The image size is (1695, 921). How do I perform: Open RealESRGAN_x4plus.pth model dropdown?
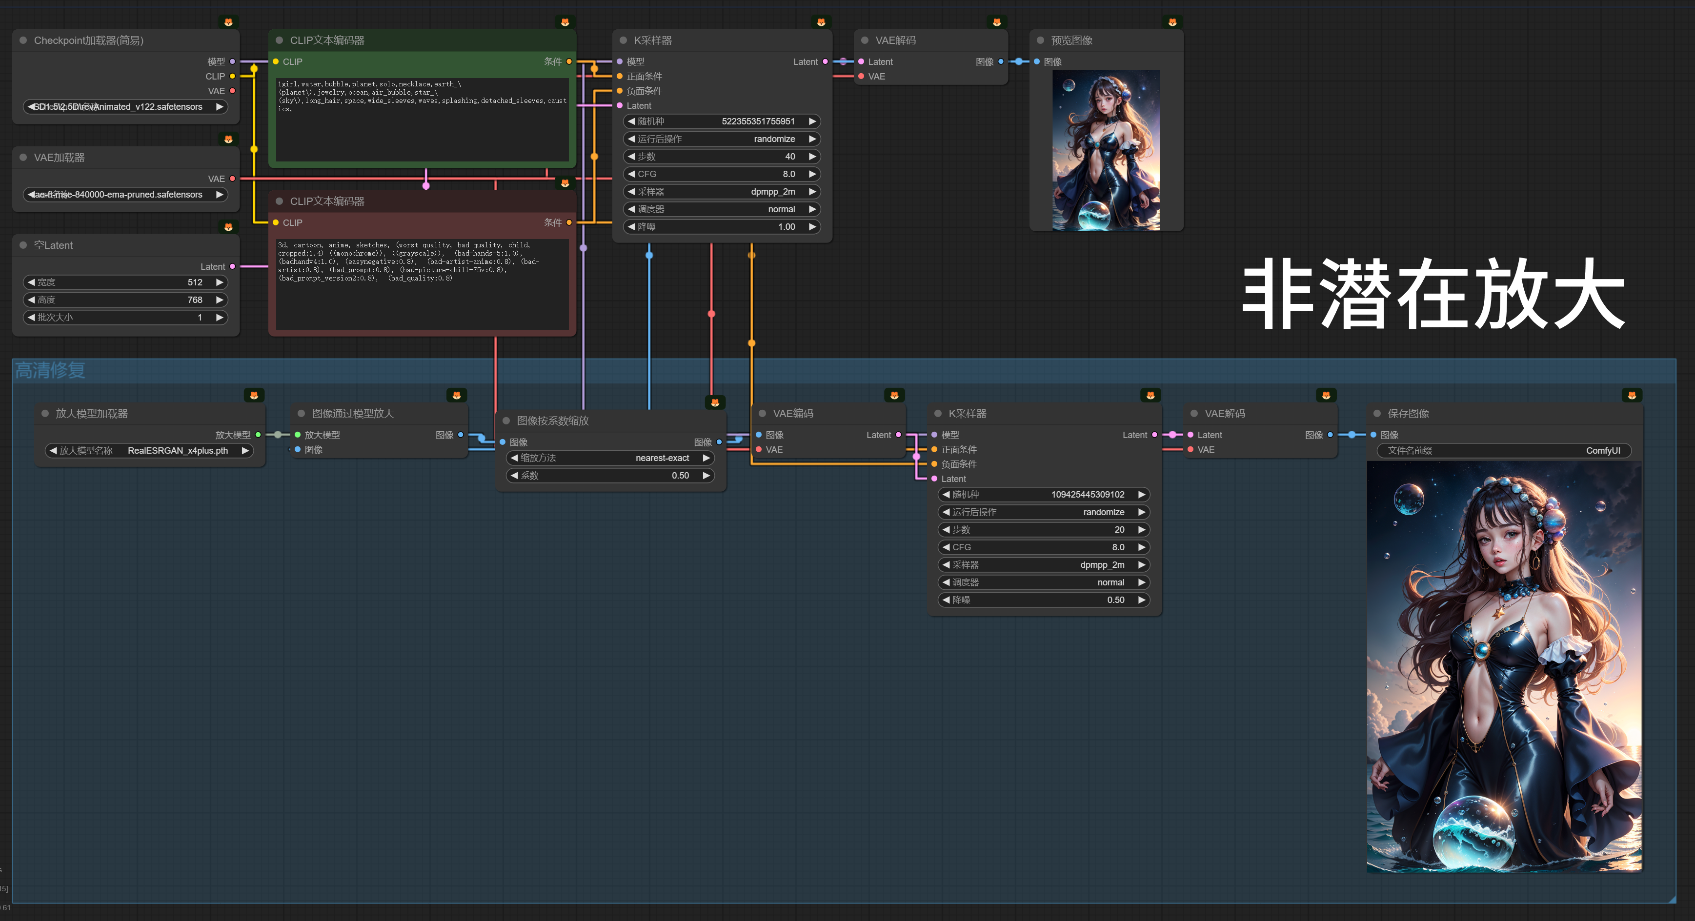149,451
